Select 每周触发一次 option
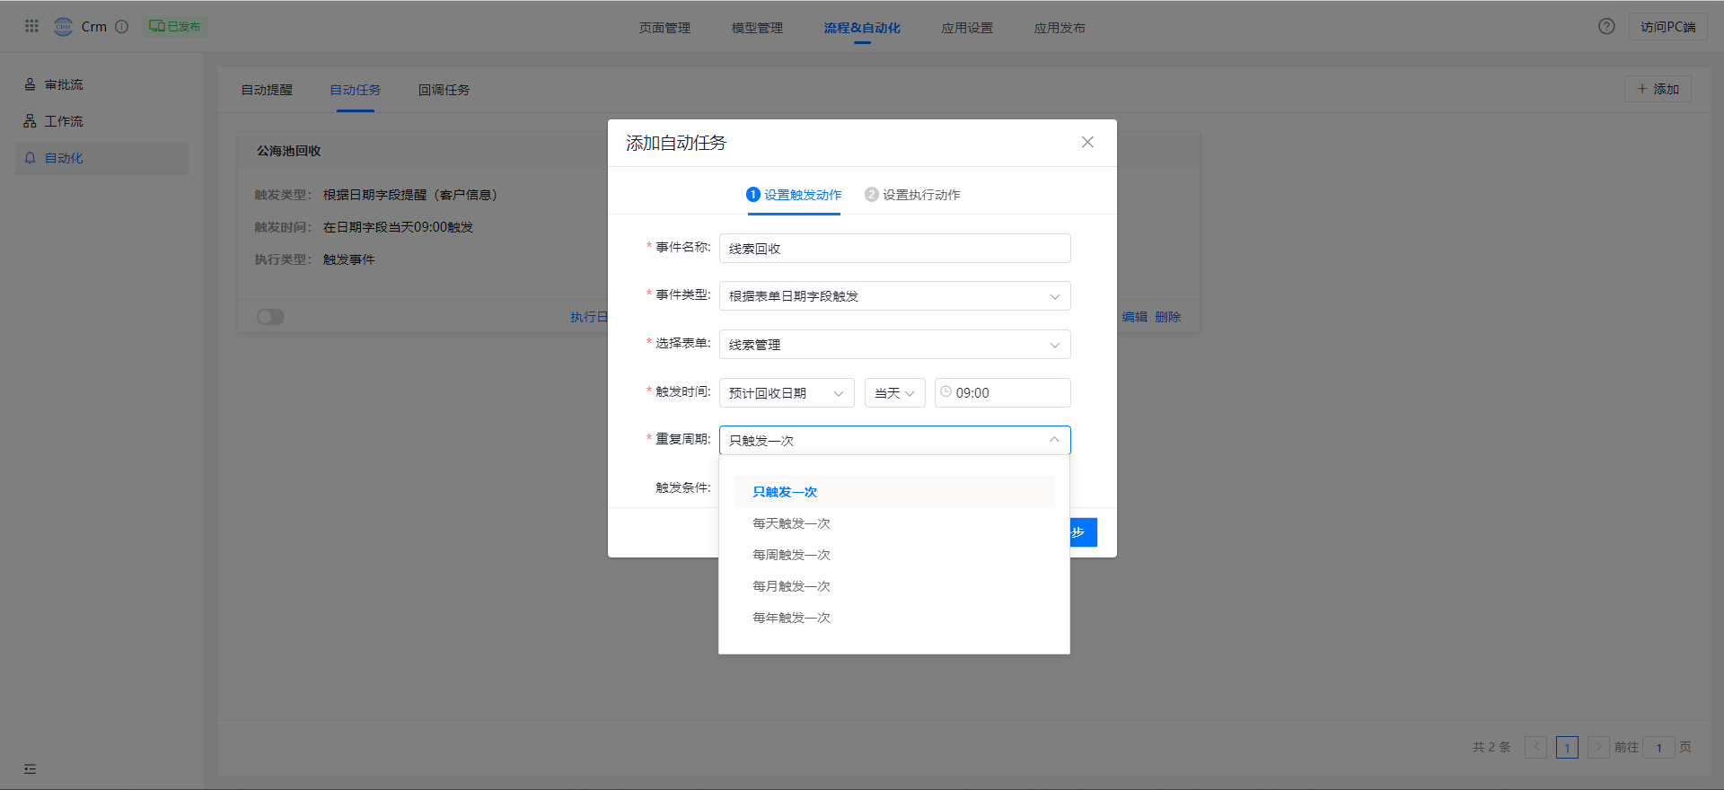Screen dimensions: 1724x790 tap(894, 555)
